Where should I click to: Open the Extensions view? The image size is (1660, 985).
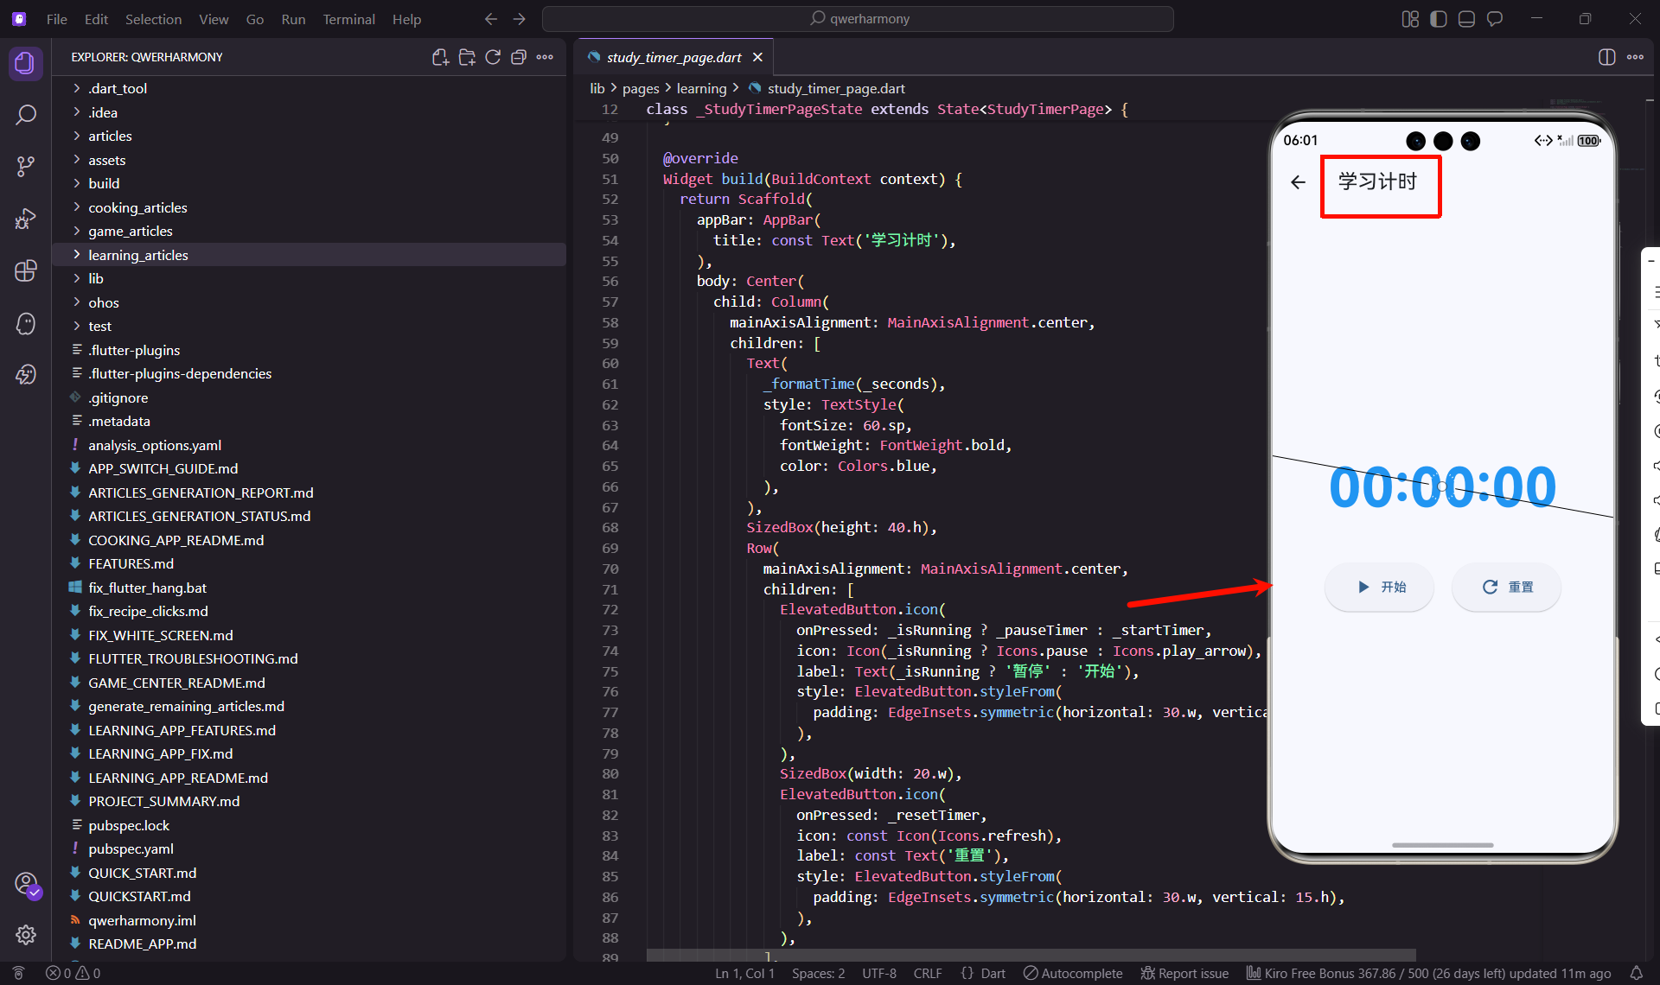coord(26,270)
